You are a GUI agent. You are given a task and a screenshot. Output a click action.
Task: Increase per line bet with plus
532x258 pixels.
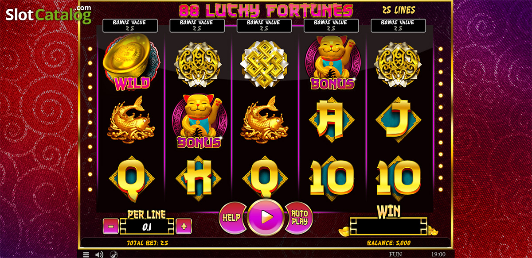184,226
